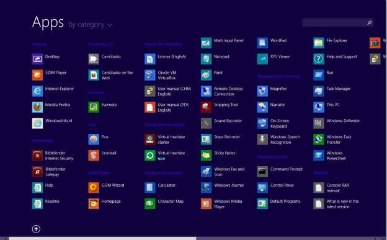
Task: Launch Windows PowerShell
Action: tap(330, 156)
